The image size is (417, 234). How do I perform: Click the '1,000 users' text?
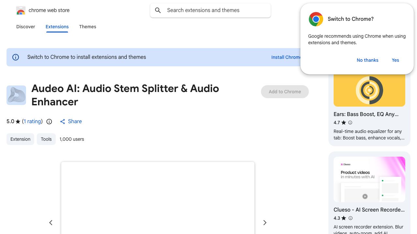point(72,139)
